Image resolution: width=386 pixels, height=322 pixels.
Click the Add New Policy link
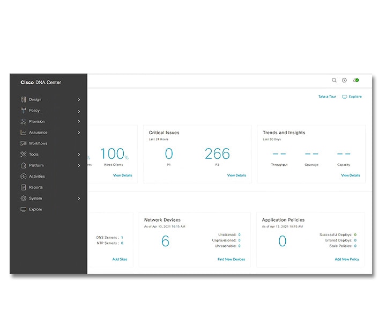(347, 259)
